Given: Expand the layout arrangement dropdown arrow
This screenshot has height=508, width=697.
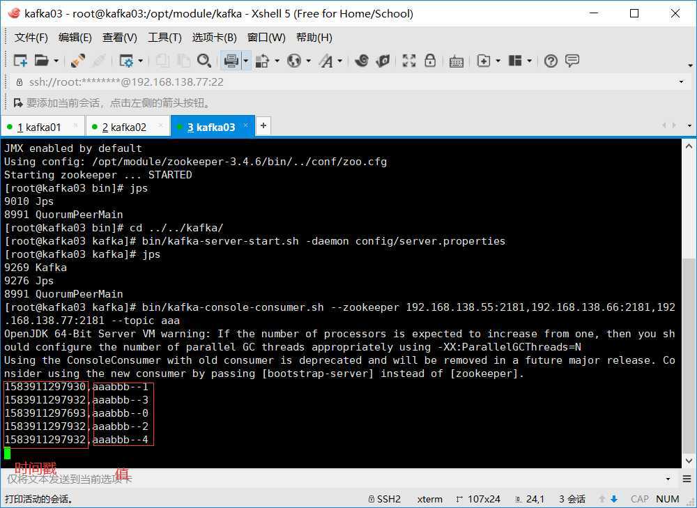Looking at the screenshot, I should coord(530,61).
